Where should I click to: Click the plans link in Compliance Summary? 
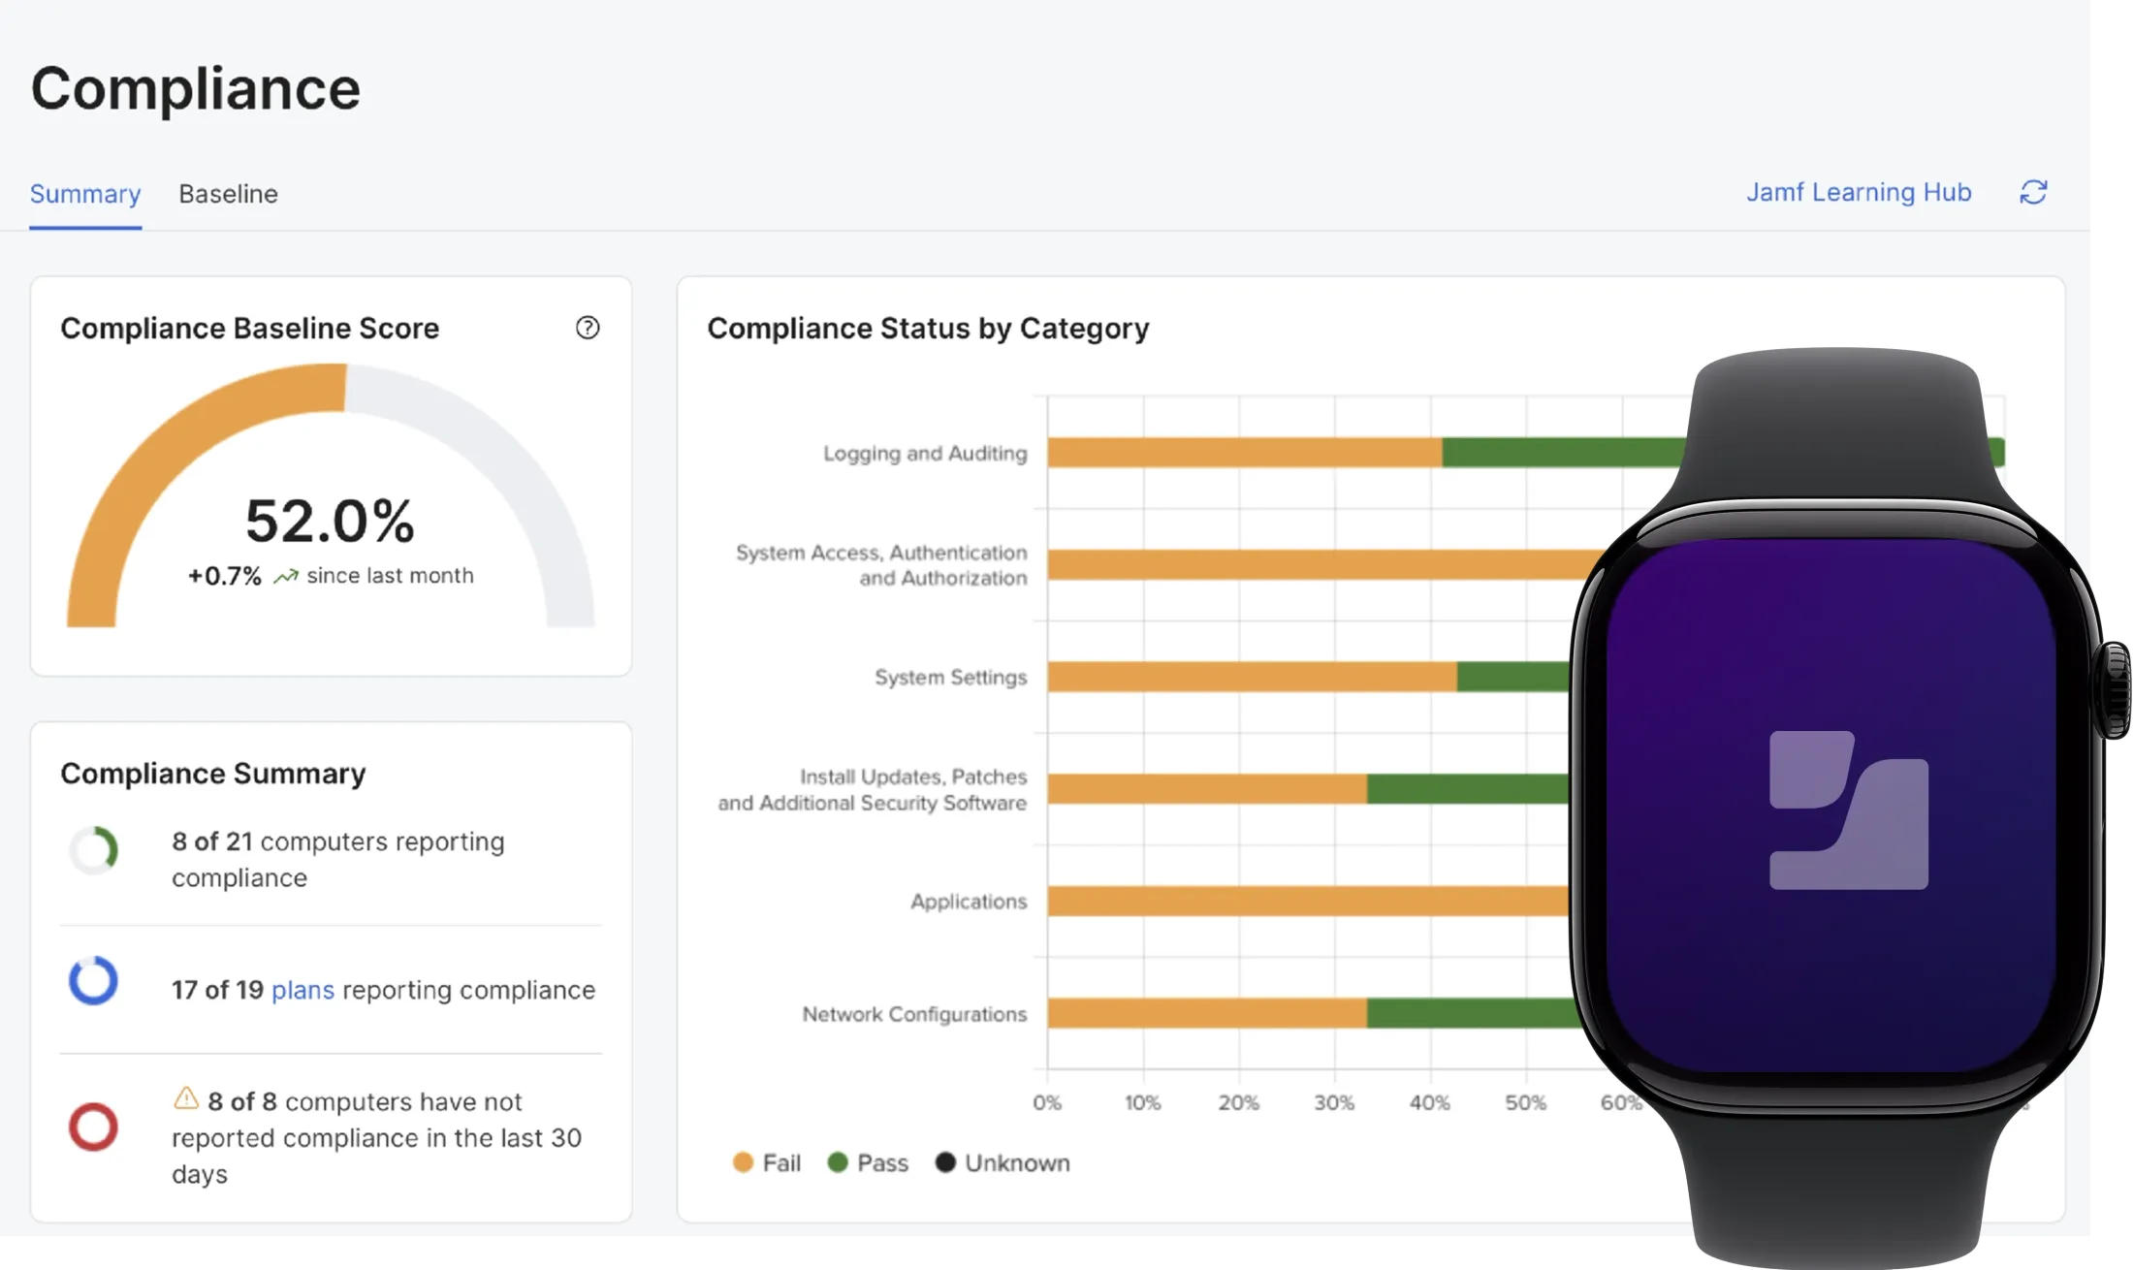click(302, 990)
